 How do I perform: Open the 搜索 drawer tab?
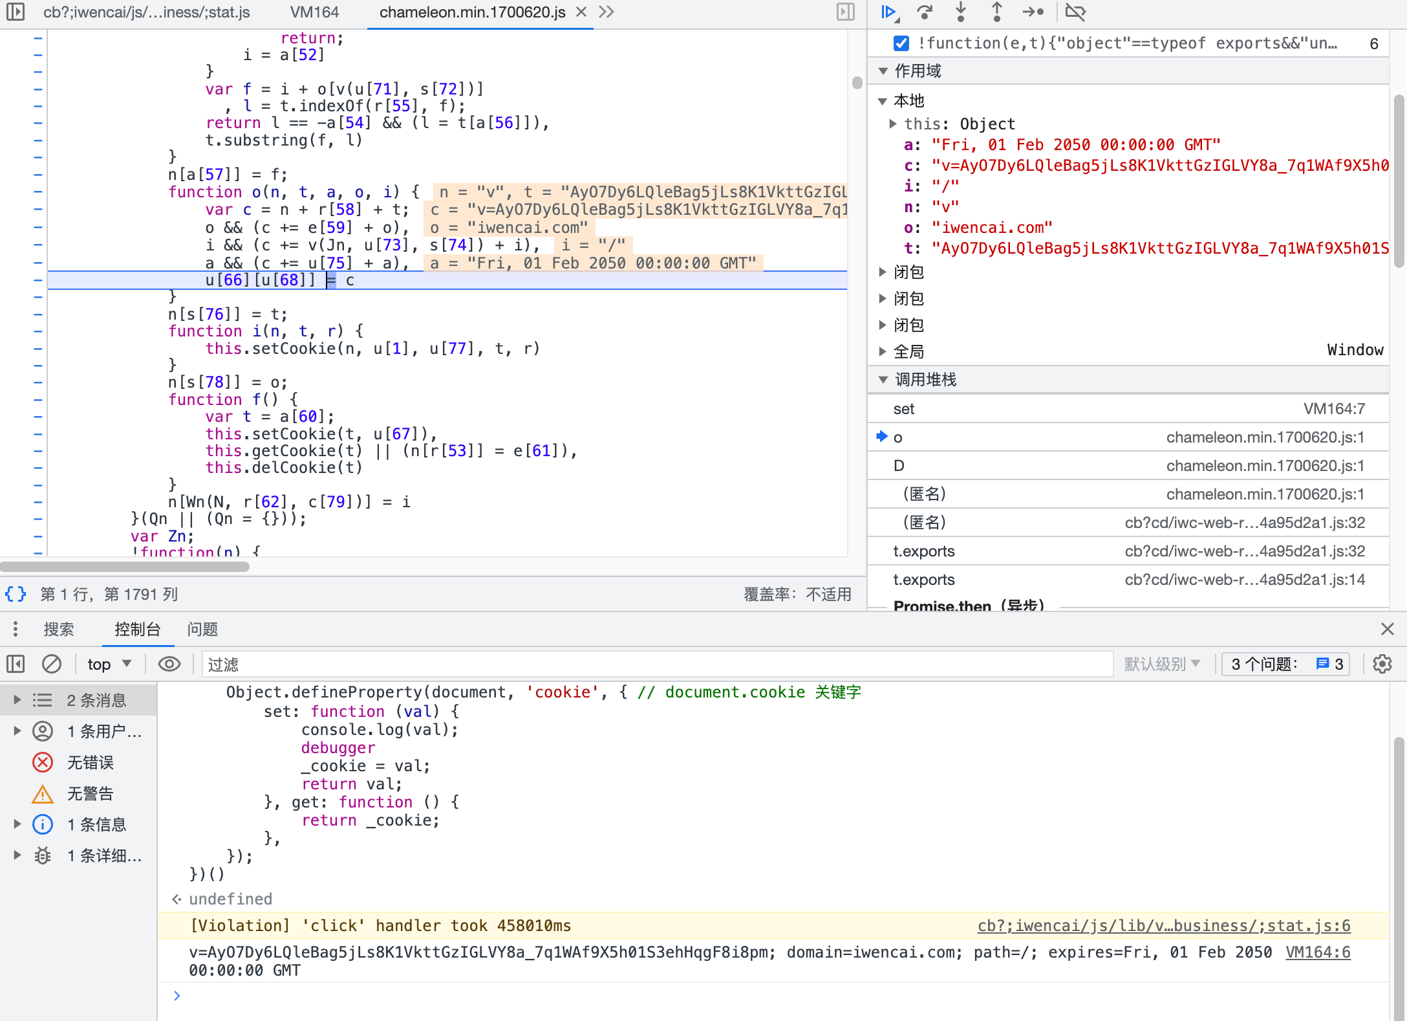[x=59, y=629]
